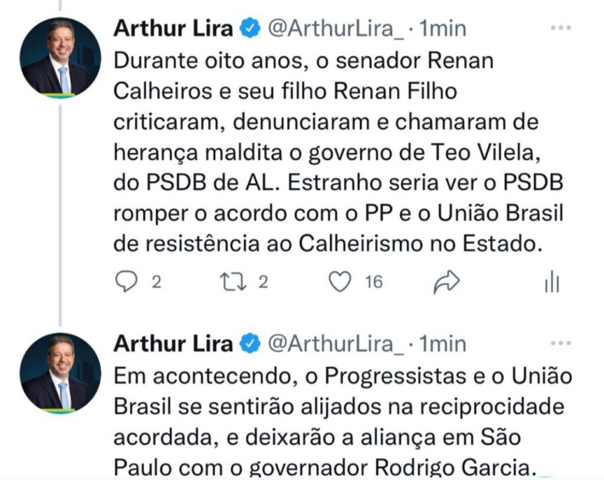Image resolution: width=604 pixels, height=480 pixels.
Task: Like the tweet with the heart icon
Action: click(339, 283)
